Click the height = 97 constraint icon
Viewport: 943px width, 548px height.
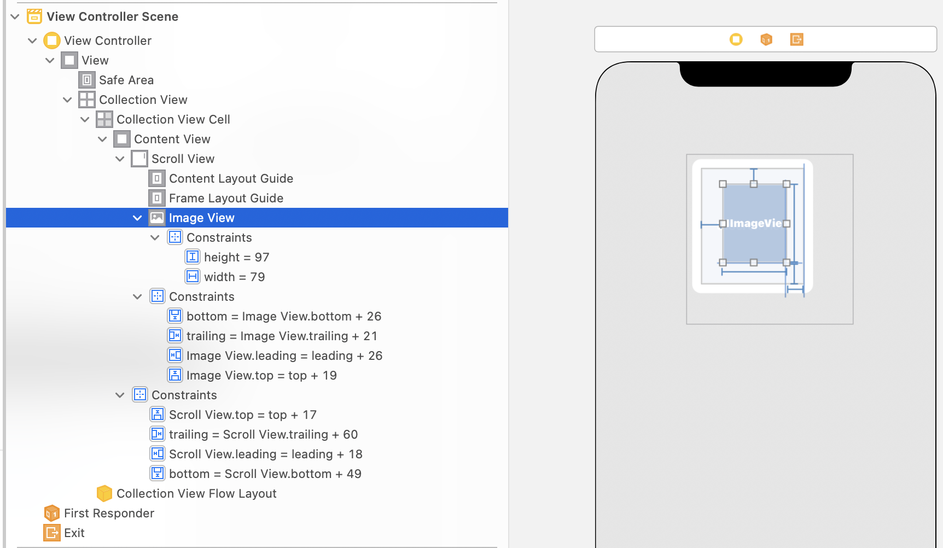pyautogui.click(x=193, y=257)
